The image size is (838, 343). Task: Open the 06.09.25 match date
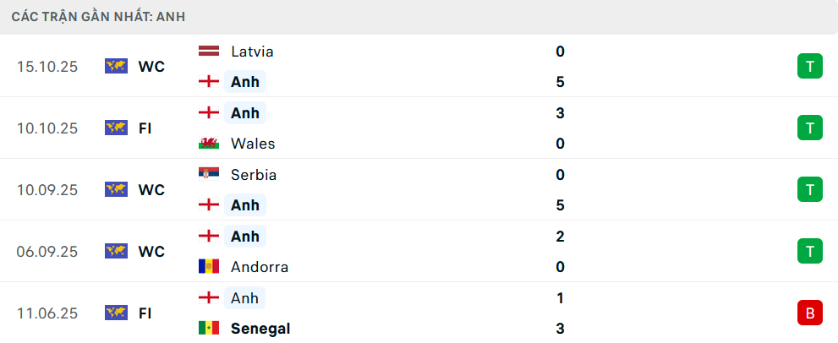(x=47, y=252)
